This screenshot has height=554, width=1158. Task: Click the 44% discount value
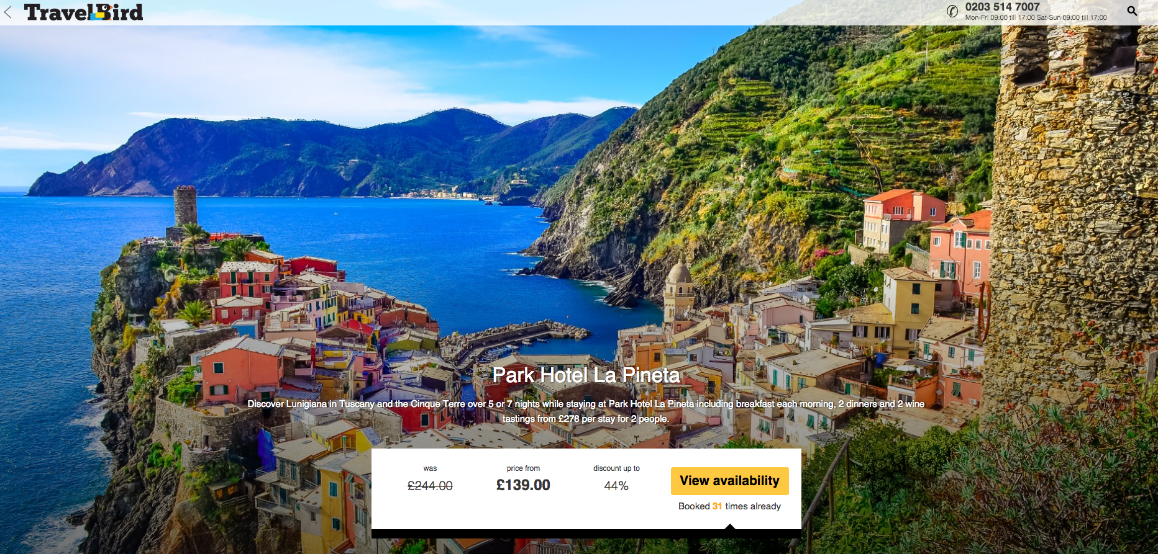click(x=616, y=486)
